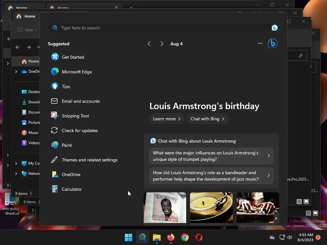Select the anti-pussy Shortcut desktop icon
The height and width of the screenshot is (245, 327).
point(12,204)
